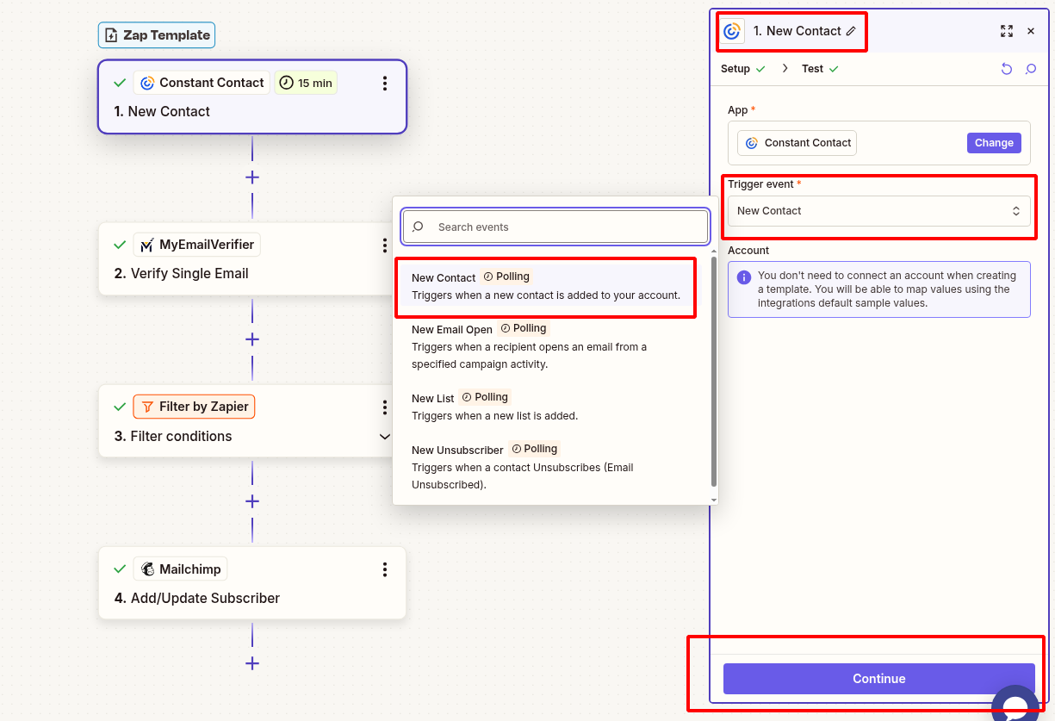Screen dimensions: 1055x721
Task: Click the checkmark next to Test
Action: [832, 68]
